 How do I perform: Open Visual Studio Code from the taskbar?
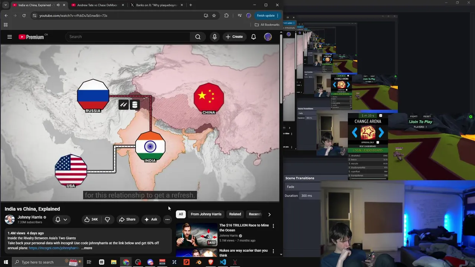pyautogui.click(x=223, y=262)
